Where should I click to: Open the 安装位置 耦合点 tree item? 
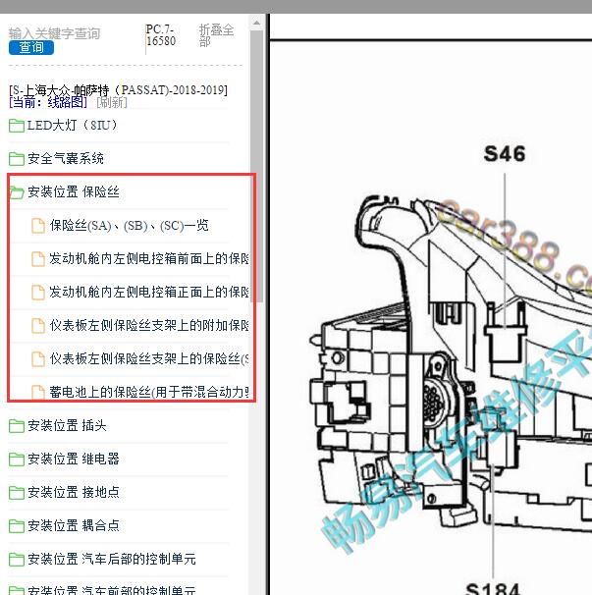(x=74, y=526)
